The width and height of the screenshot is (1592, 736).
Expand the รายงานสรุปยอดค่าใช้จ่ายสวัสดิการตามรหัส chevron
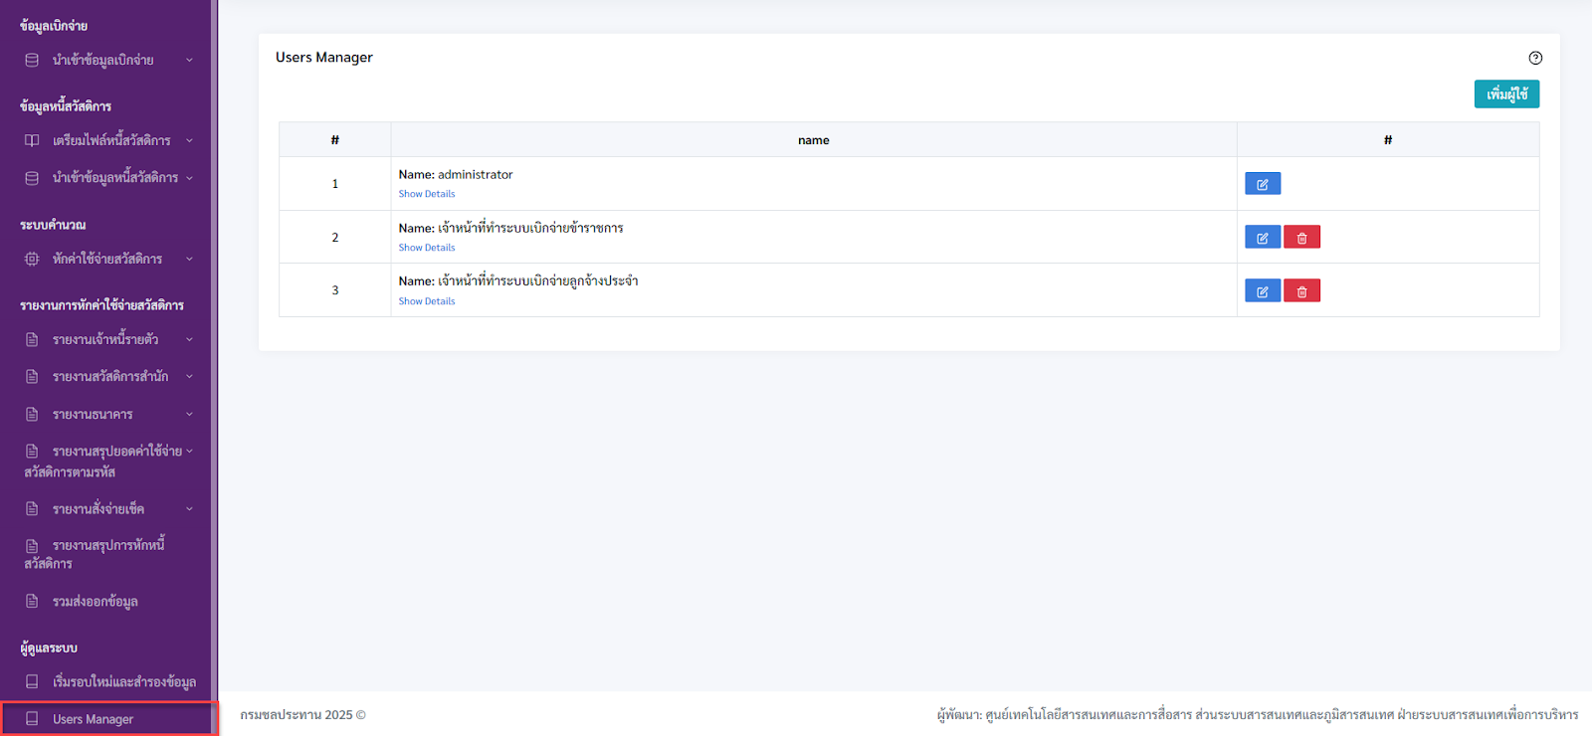[189, 451]
